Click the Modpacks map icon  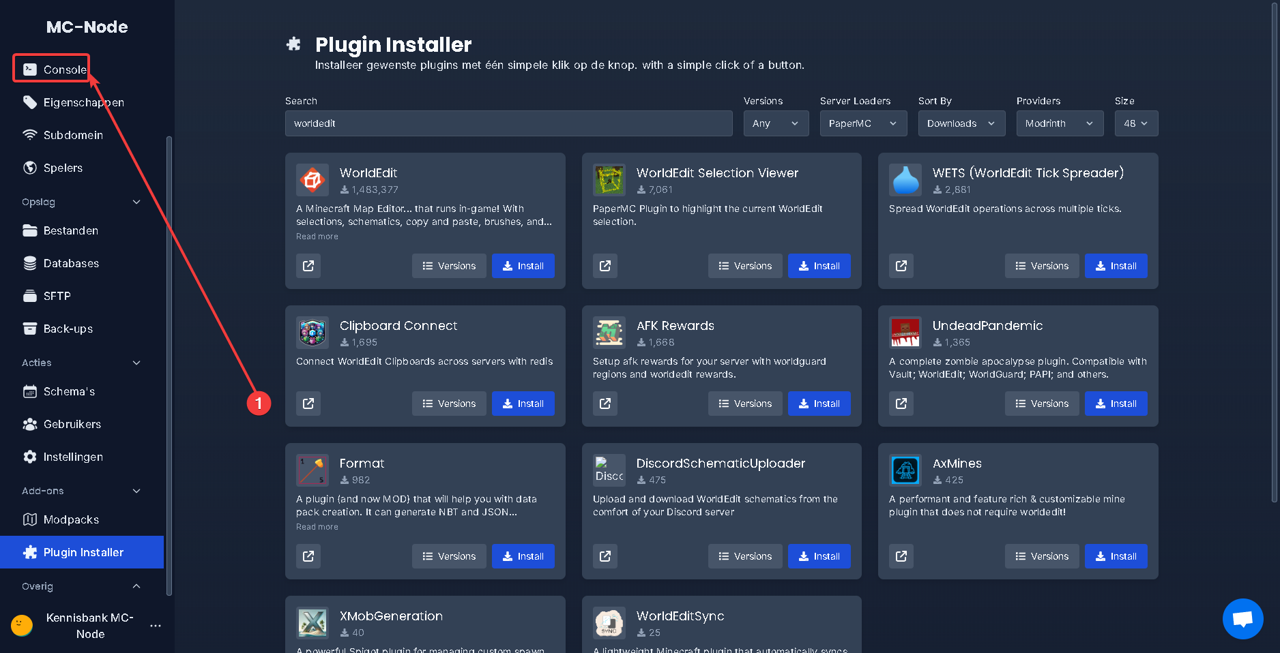(30, 519)
